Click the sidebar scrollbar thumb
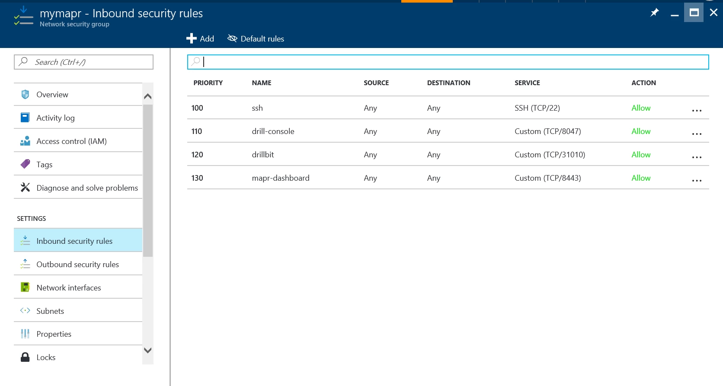 pos(147,181)
